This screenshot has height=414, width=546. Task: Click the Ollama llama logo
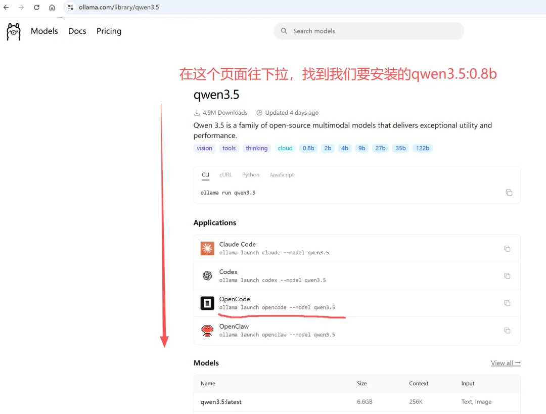click(14, 32)
